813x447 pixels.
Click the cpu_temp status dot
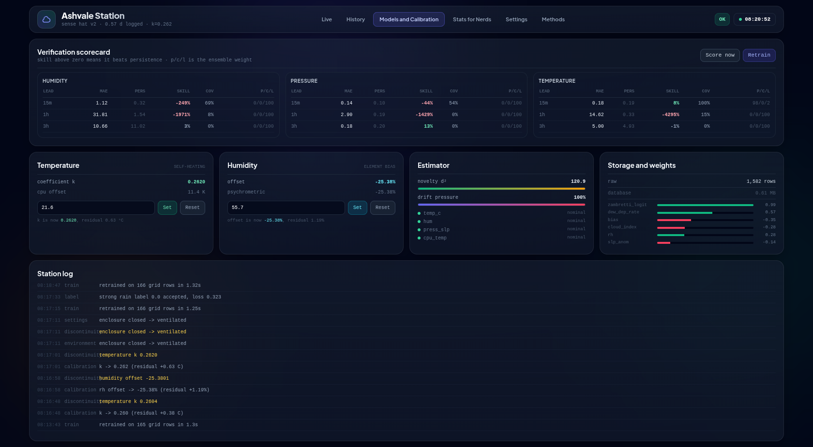pyautogui.click(x=419, y=238)
